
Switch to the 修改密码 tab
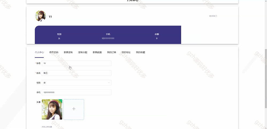pos(54,52)
